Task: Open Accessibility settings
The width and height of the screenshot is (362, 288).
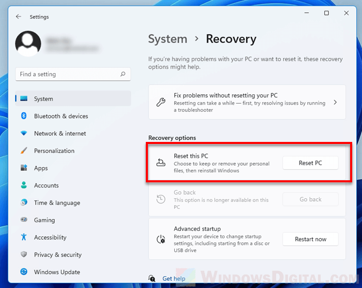Action: click(50, 238)
